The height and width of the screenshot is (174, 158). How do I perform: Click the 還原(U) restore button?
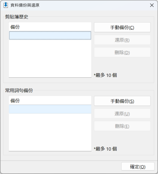122,114
